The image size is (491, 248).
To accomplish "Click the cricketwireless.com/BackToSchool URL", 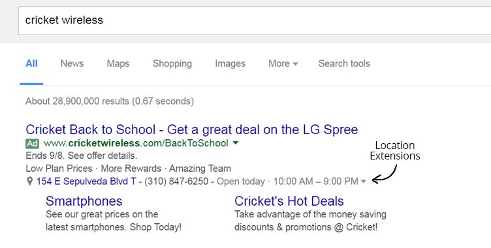I will [136, 143].
